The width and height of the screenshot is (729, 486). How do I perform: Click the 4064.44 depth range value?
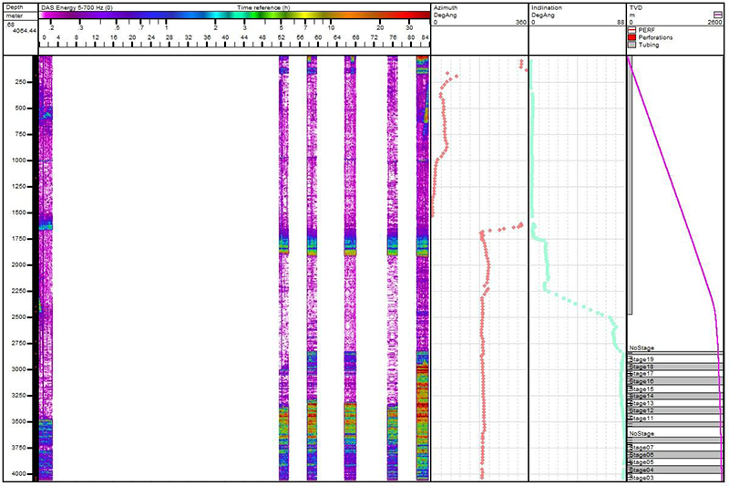point(26,30)
